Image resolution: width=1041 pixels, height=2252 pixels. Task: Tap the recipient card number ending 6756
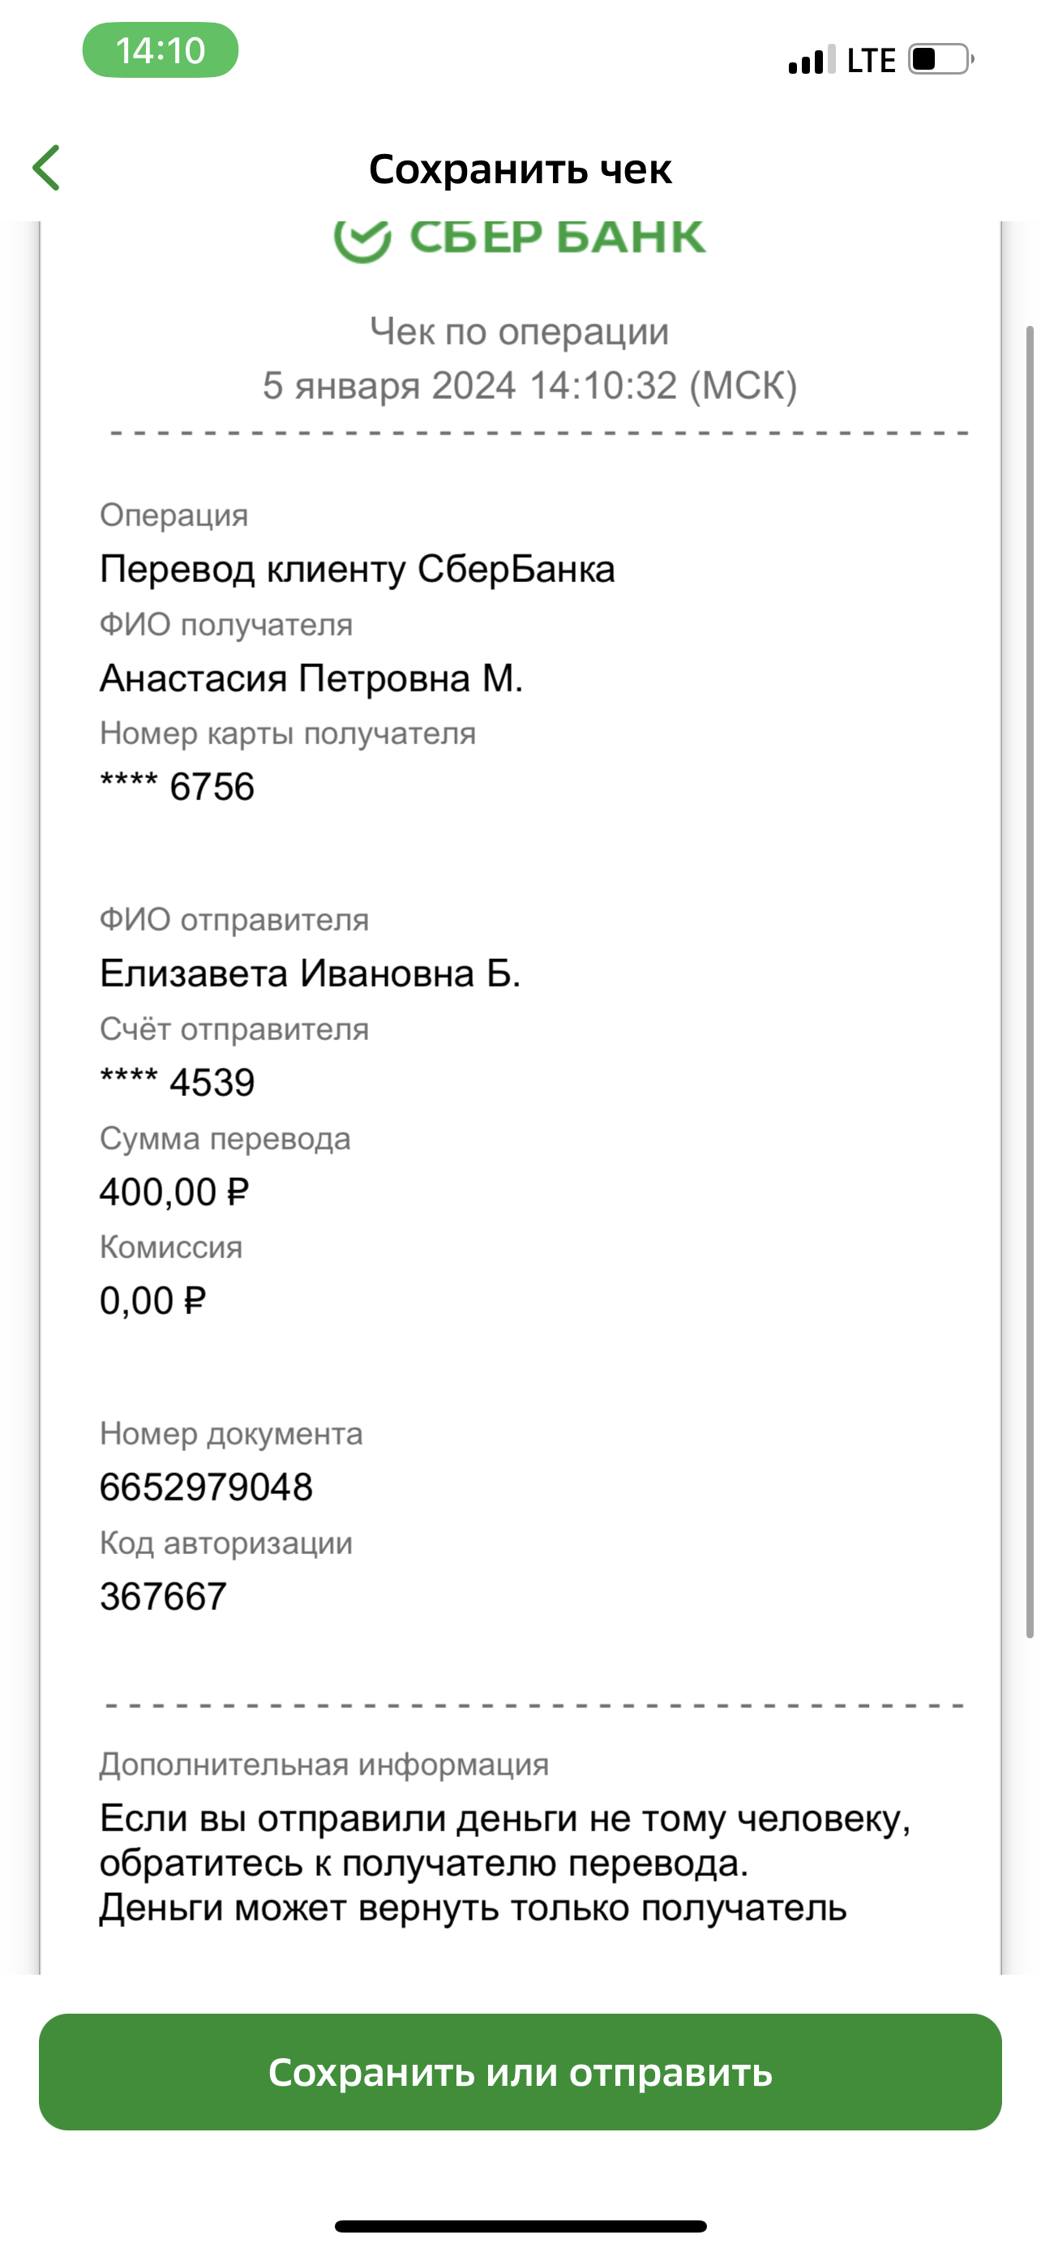178,787
